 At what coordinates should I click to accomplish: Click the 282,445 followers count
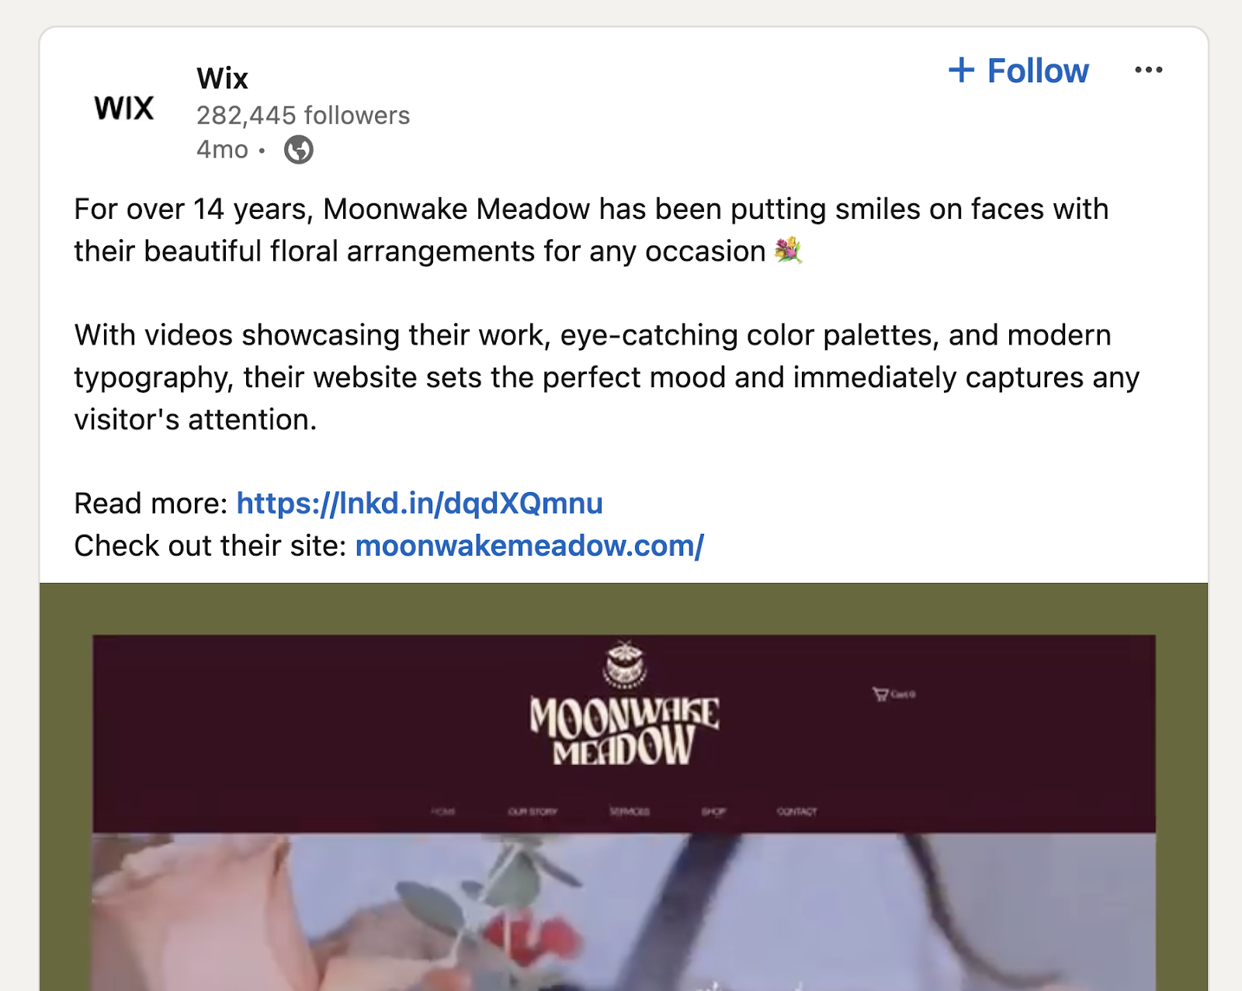click(x=300, y=116)
